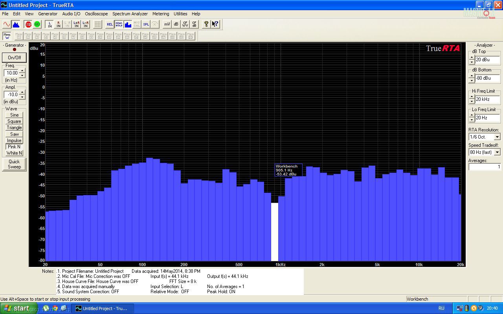This screenshot has width=503, height=314.
Task: Click the Windows start button
Action: click(18, 308)
